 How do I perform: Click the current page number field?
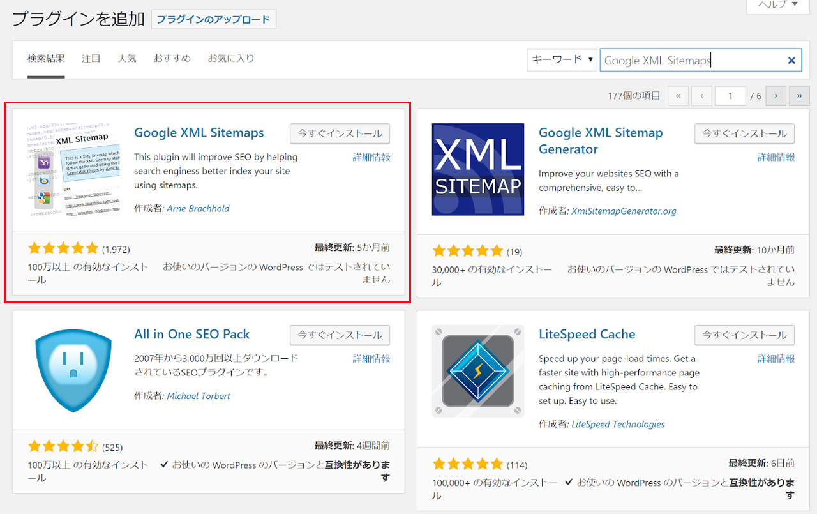pyautogui.click(x=730, y=96)
